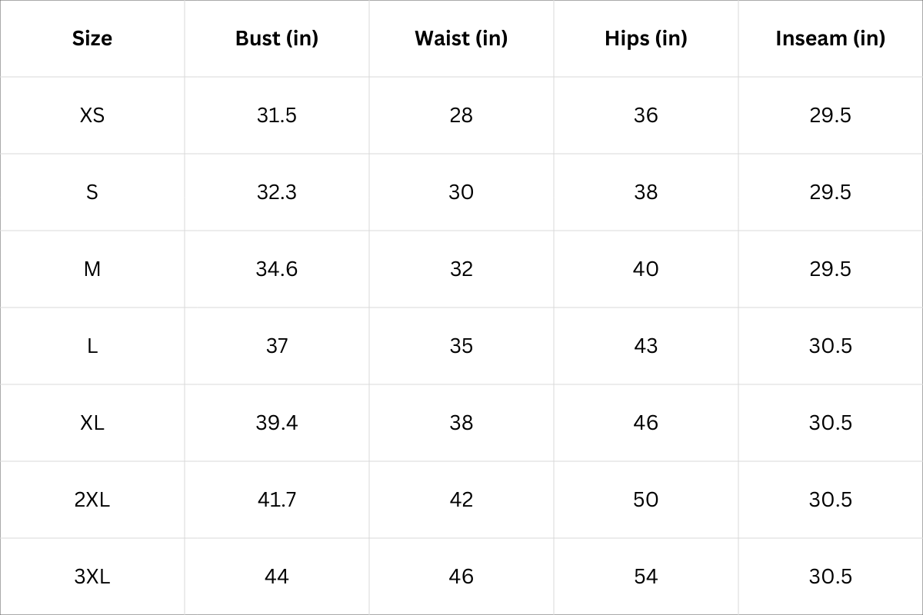This screenshot has width=923, height=615.
Task: Select the waist value 35 for size L
Action: (x=461, y=346)
